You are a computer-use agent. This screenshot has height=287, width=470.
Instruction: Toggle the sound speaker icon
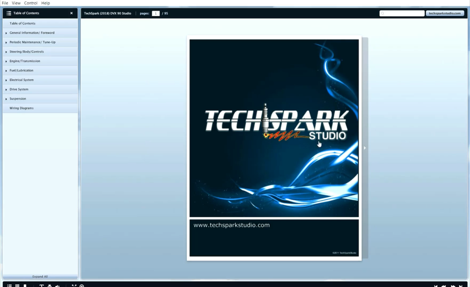coord(58,286)
